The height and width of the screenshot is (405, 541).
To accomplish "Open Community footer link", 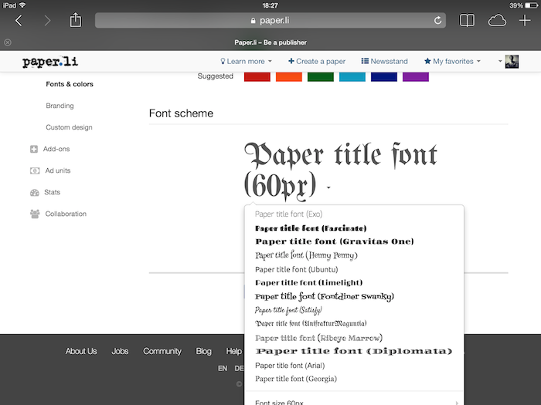I will [162, 351].
